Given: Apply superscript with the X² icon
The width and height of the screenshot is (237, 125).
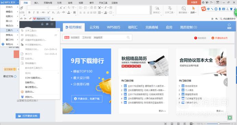Looking at the screenshot, I should (x=49, y=13).
